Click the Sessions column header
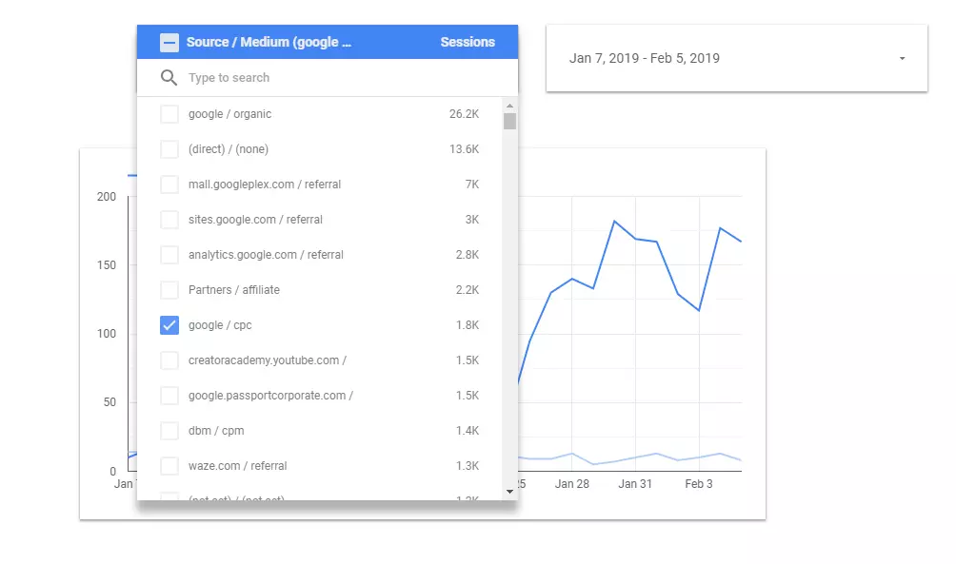The width and height of the screenshot is (956, 564). tap(468, 42)
